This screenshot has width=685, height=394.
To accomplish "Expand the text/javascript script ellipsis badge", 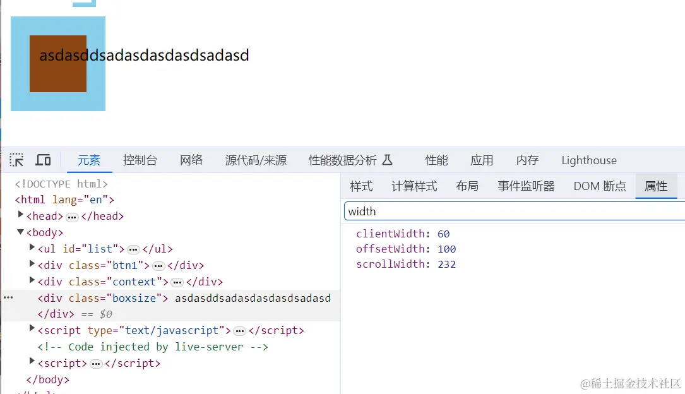I will 239,331.
